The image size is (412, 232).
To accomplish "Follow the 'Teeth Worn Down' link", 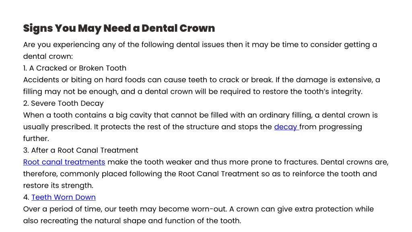I will [x=64, y=197].
